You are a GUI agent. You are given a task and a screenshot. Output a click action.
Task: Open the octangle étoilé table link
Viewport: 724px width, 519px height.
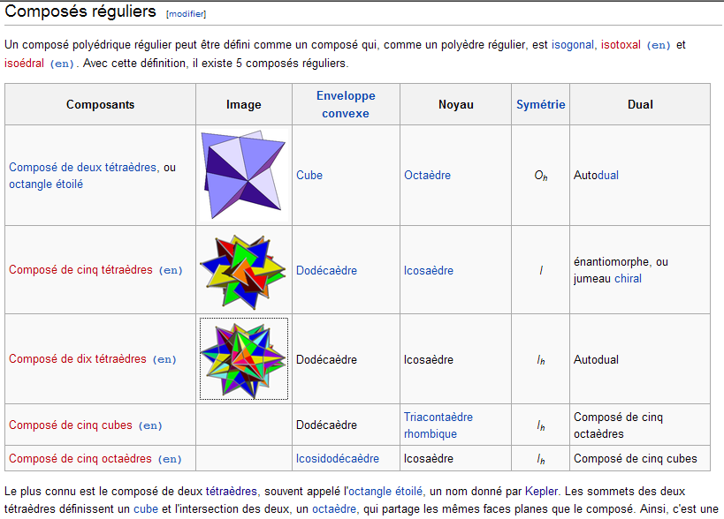click(46, 184)
